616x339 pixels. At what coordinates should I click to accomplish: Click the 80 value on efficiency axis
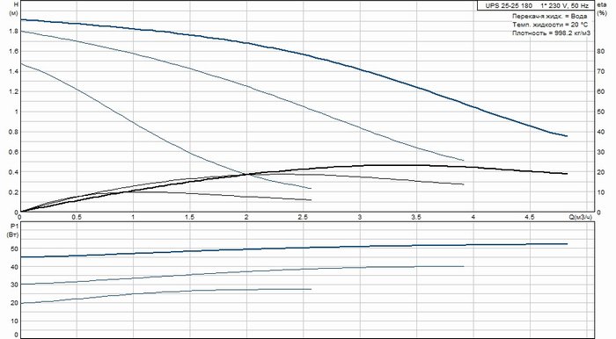[x=600, y=51]
